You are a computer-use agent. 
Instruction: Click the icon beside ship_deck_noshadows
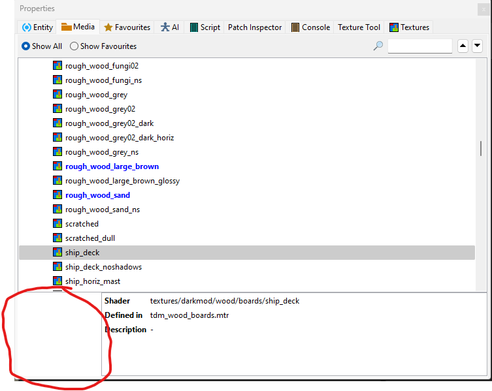tap(57, 267)
